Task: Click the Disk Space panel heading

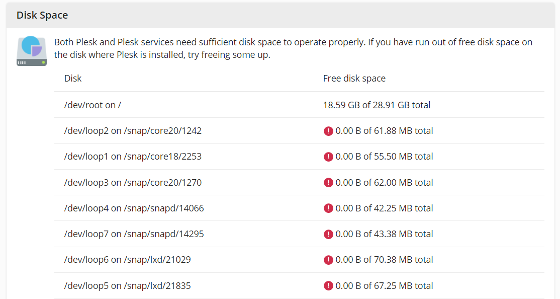Action: pyautogui.click(x=42, y=15)
